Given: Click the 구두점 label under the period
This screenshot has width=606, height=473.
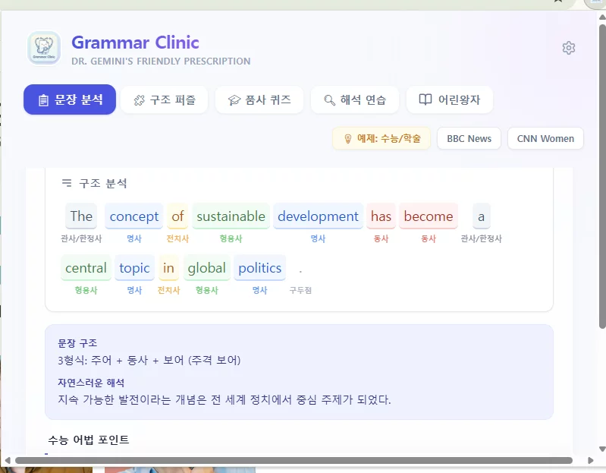Looking at the screenshot, I should click(x=300, y=290).
